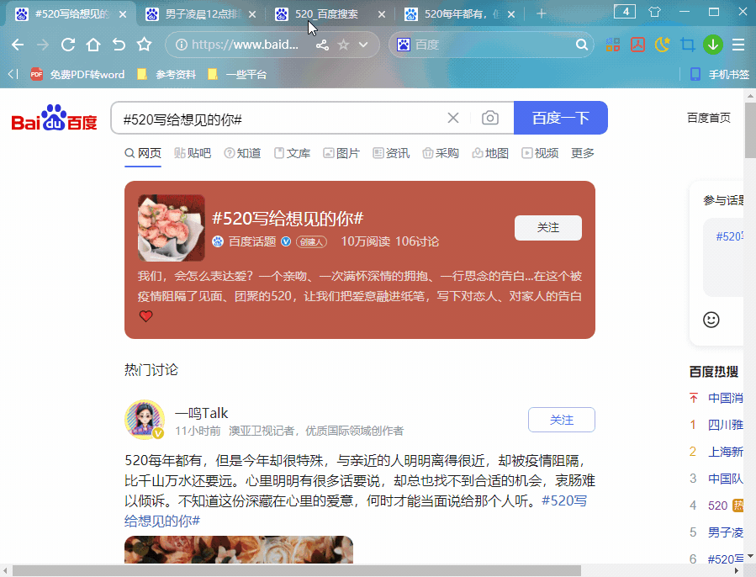Click the forward navigation arrow
756x577 pixels.
(43, 45)
